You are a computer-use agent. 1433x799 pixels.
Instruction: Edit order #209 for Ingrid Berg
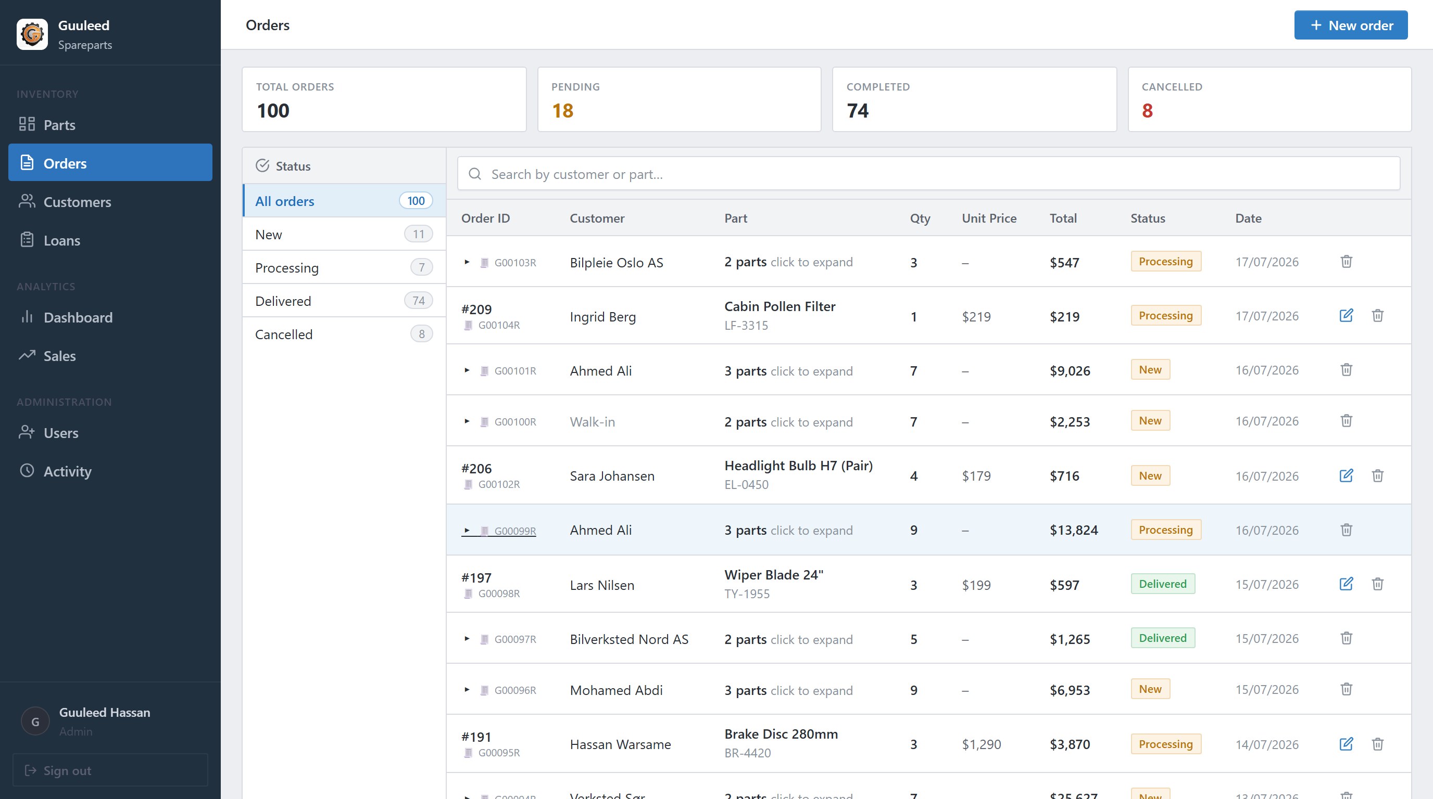[x=1346, y=316]
